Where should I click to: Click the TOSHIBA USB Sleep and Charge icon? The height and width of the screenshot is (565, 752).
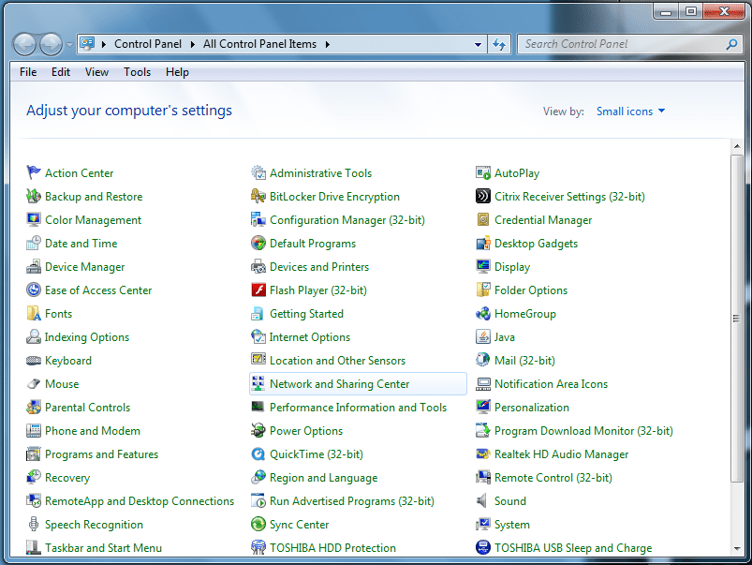coord(483,547)
